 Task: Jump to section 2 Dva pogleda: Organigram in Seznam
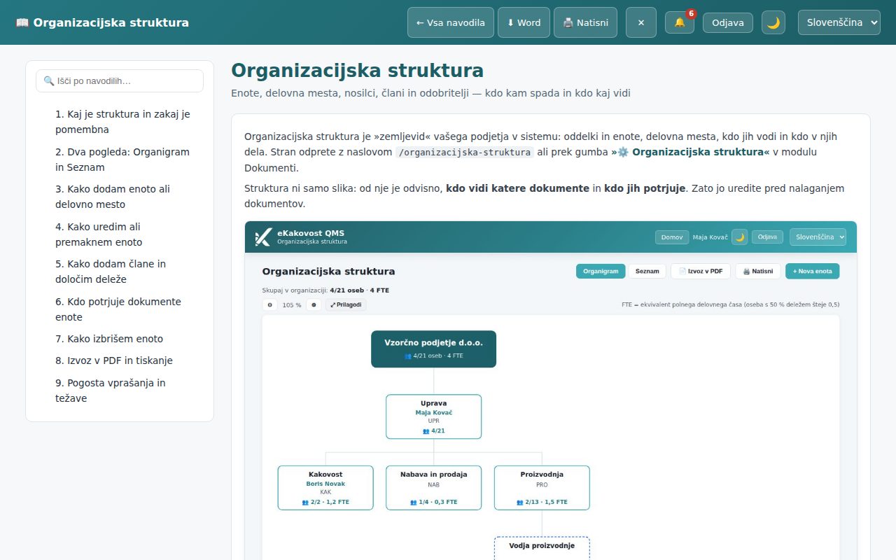122,160
